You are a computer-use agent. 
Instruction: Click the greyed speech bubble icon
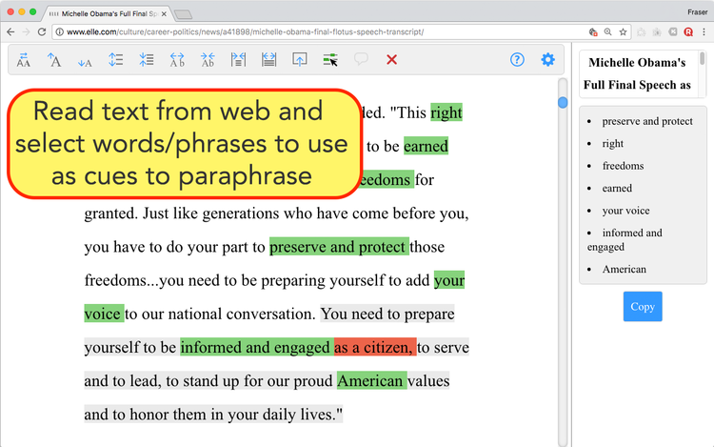tap(361, 59)
